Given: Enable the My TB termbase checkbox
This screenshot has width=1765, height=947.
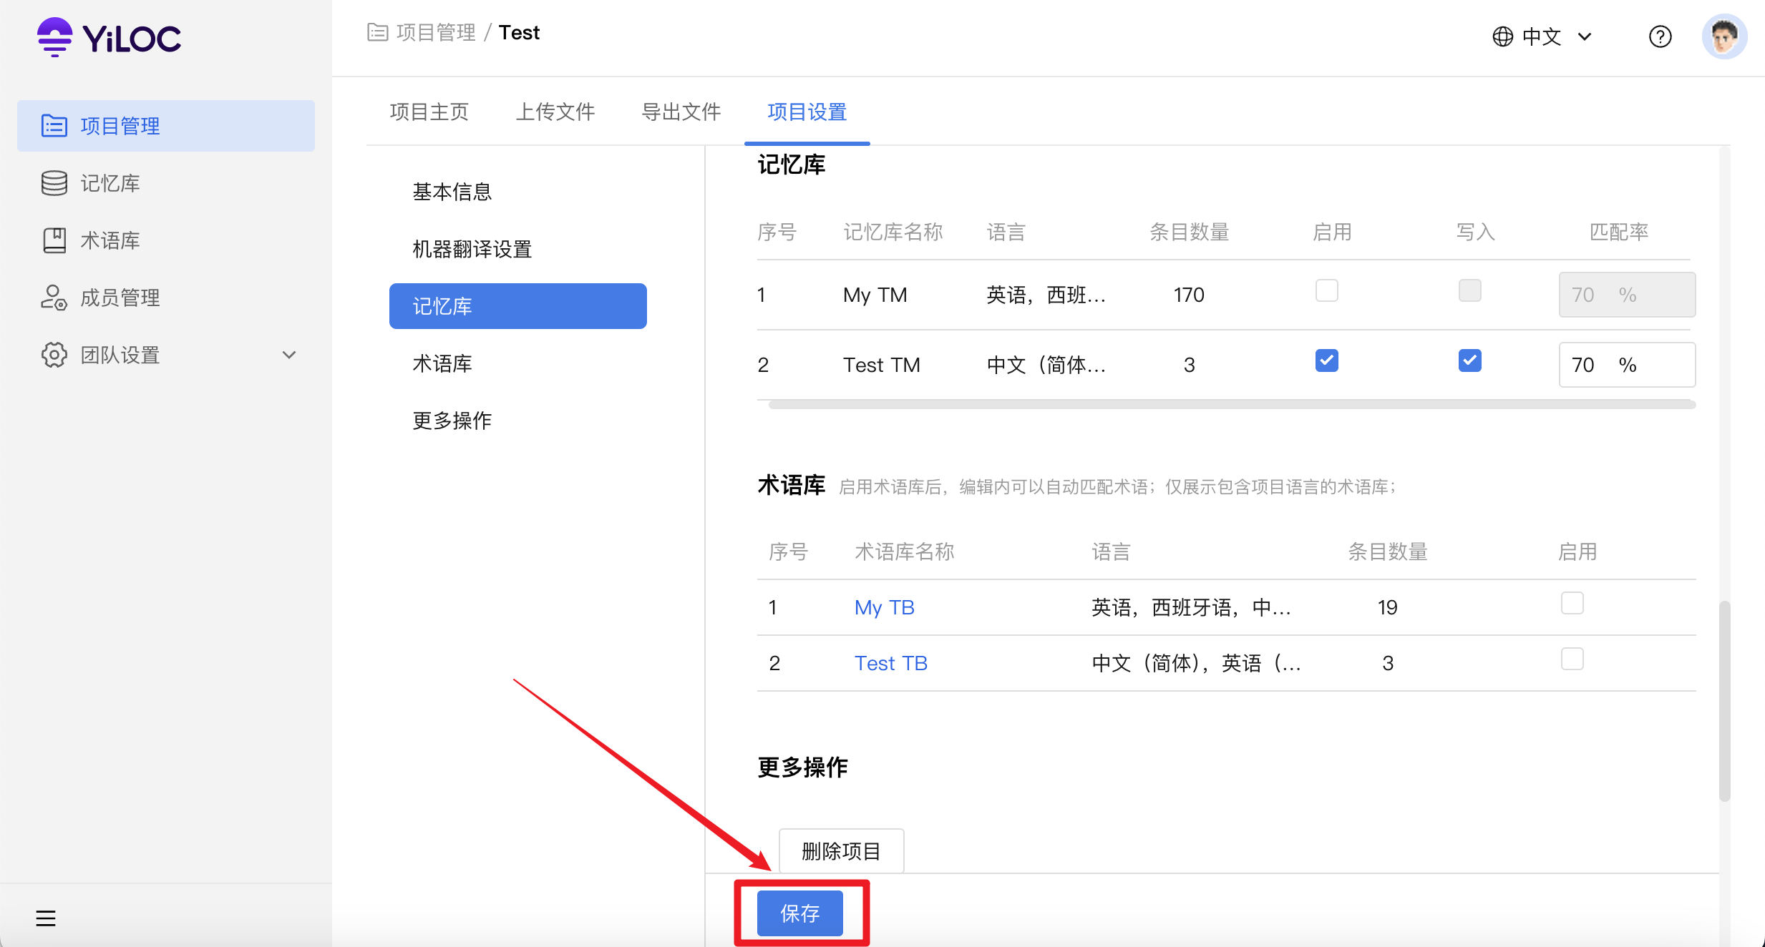Looking at the screenshot, I should 1572,603.
